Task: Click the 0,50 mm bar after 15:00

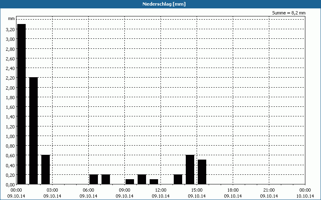Action: pos(202,172)
